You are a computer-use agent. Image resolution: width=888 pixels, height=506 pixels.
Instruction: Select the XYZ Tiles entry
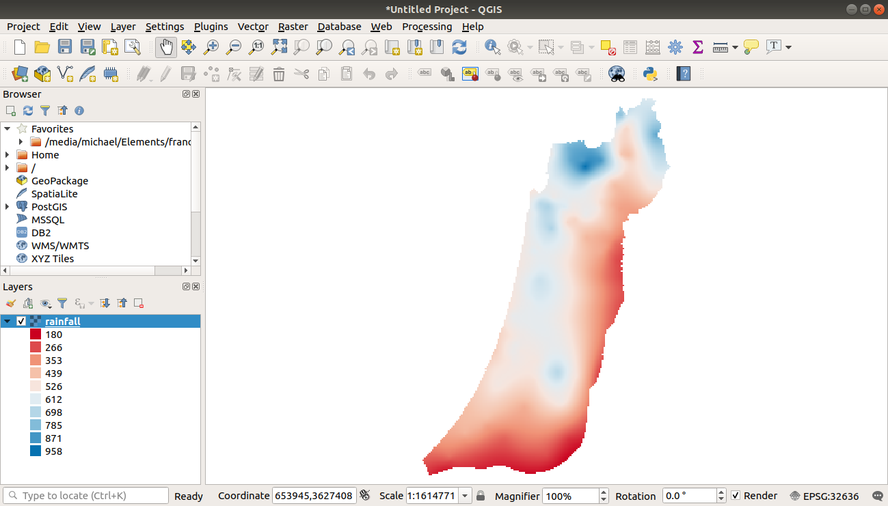tap(53, 259)
